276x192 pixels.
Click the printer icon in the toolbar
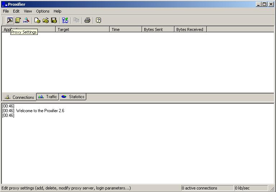pos(87,20)
